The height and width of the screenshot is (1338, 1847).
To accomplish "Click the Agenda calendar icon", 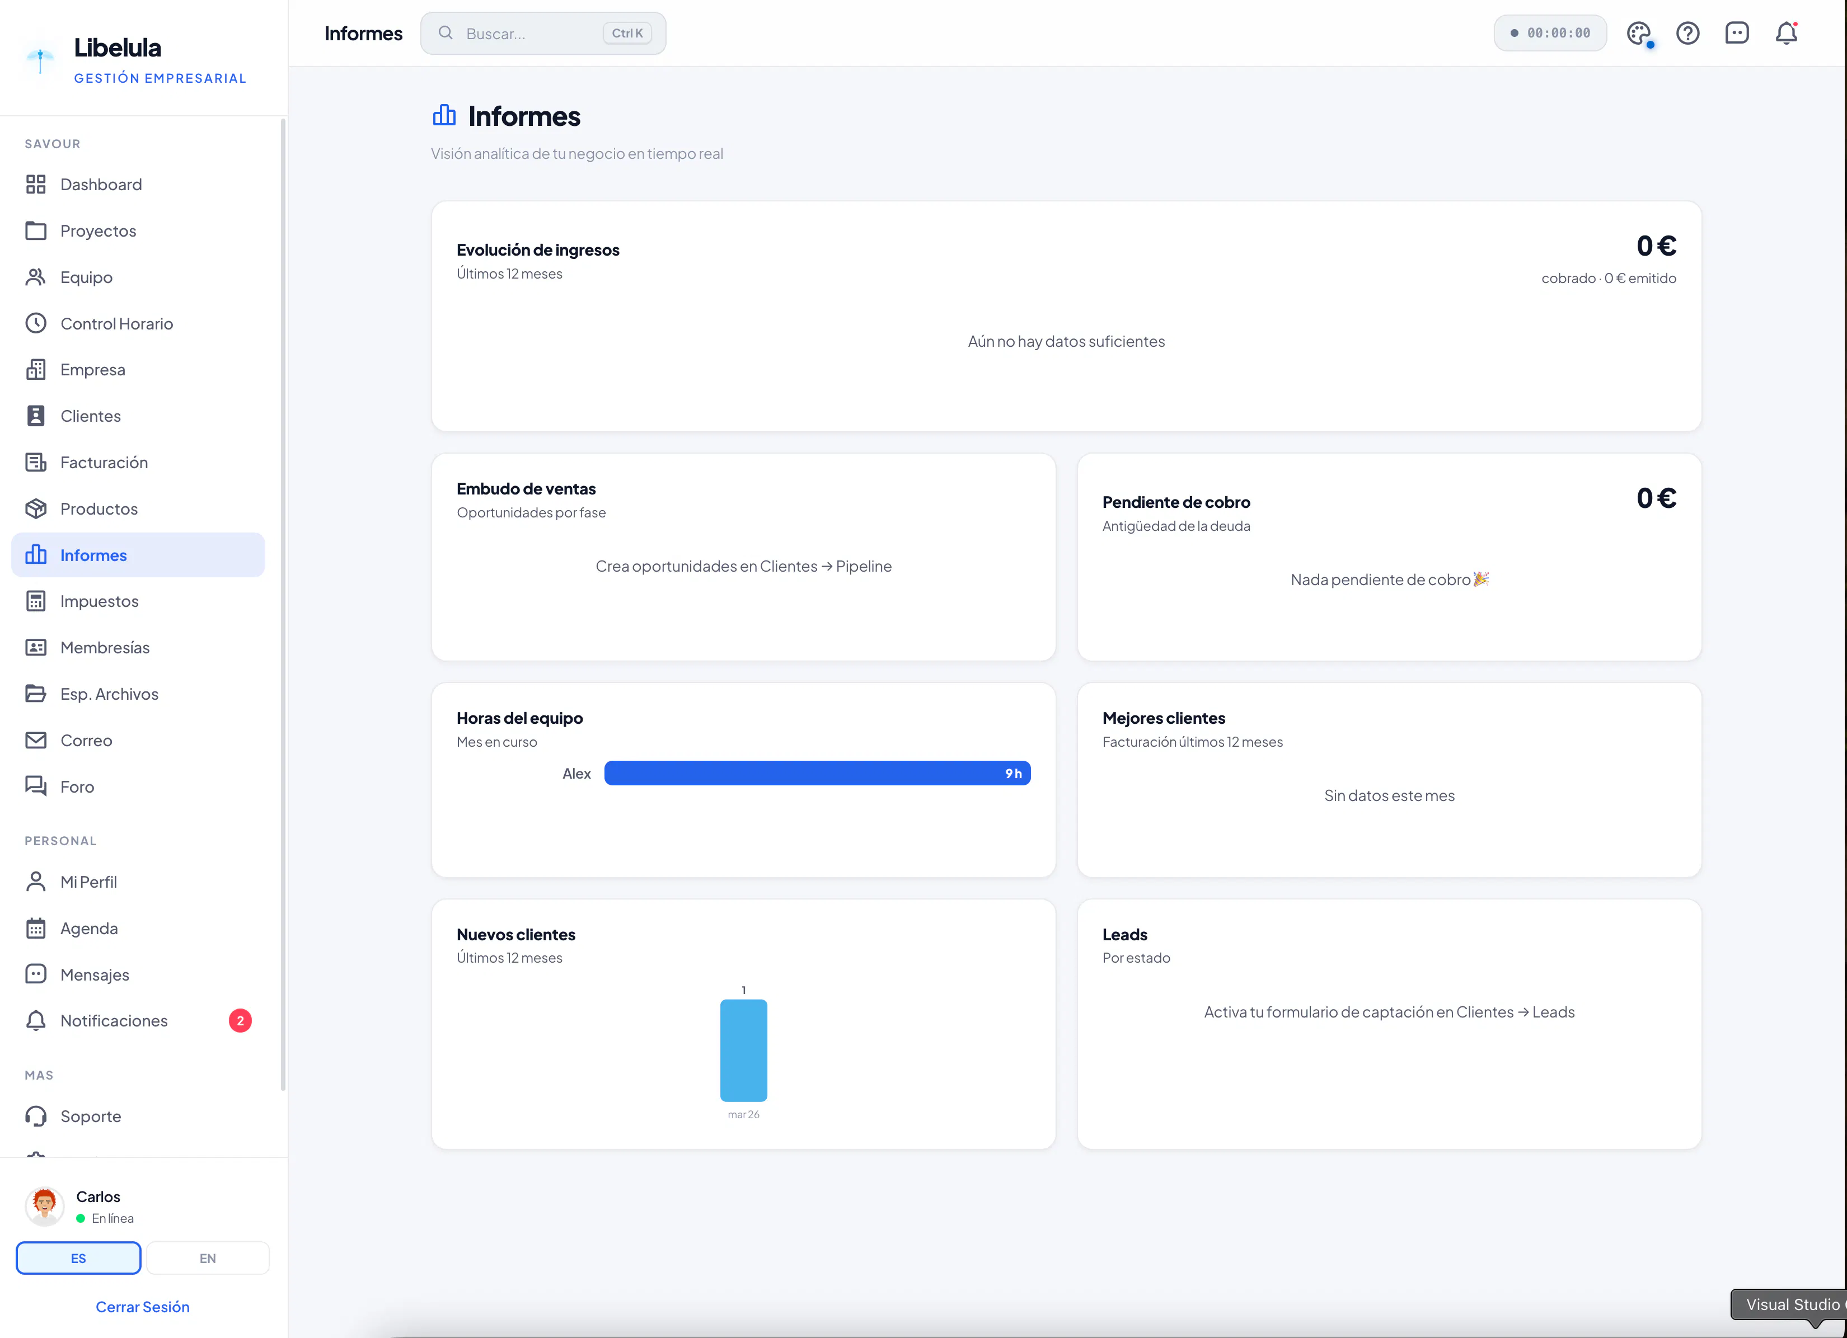I will click(x=36, y=929).
